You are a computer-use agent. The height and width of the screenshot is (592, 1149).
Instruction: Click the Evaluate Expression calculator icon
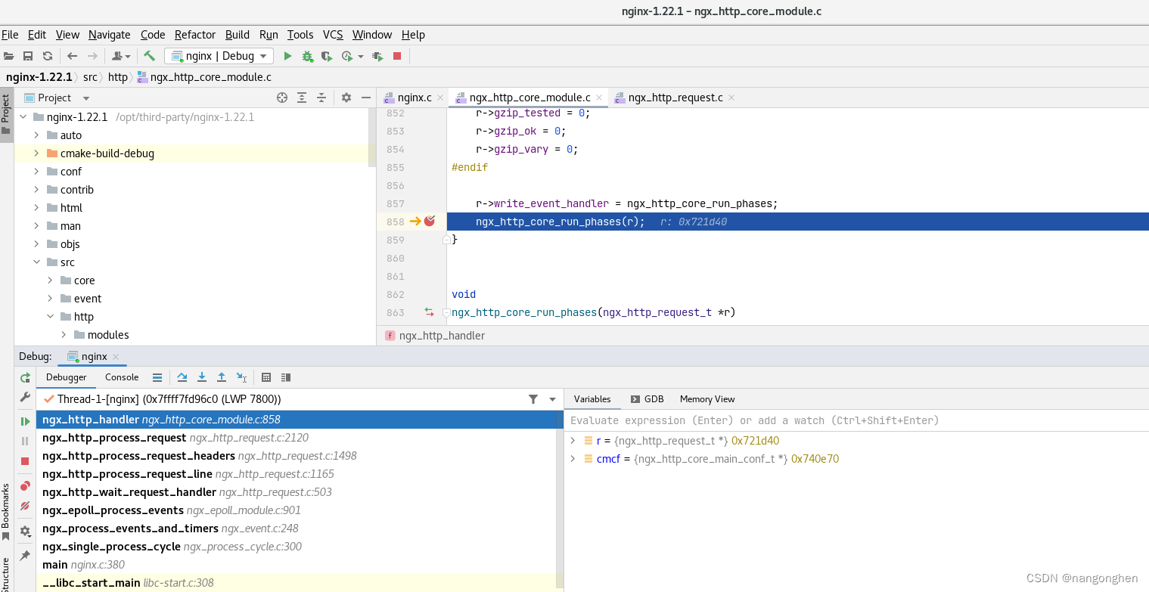[x=266, y=377]
